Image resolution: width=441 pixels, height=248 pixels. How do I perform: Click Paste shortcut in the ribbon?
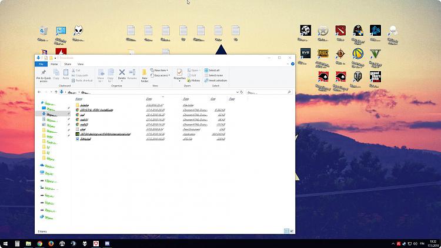pos(82,81)
